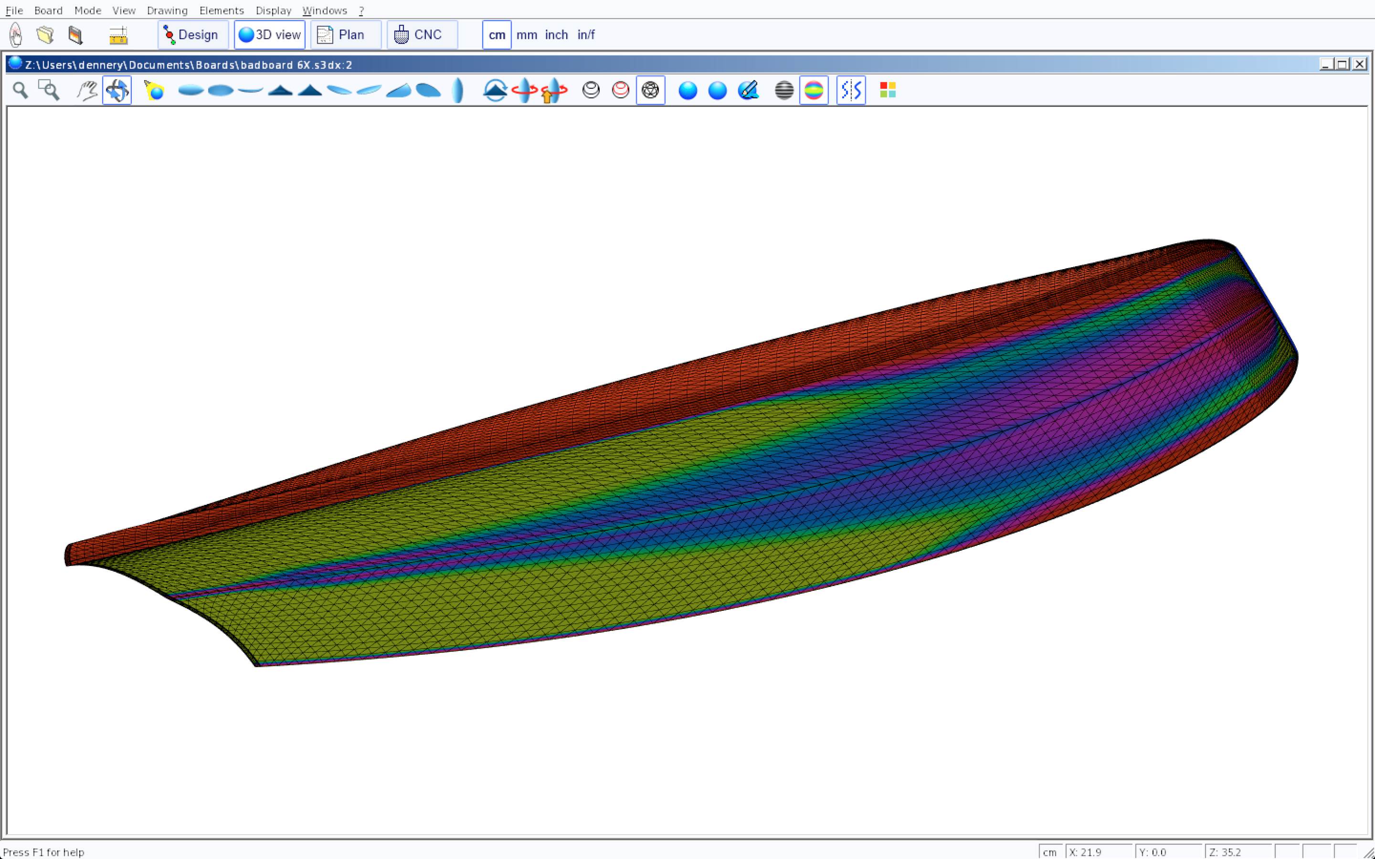The width and height of the screenshot is (1375, 859).
Task: Click the magnifier zoom tool
Action: click(21, 90)
